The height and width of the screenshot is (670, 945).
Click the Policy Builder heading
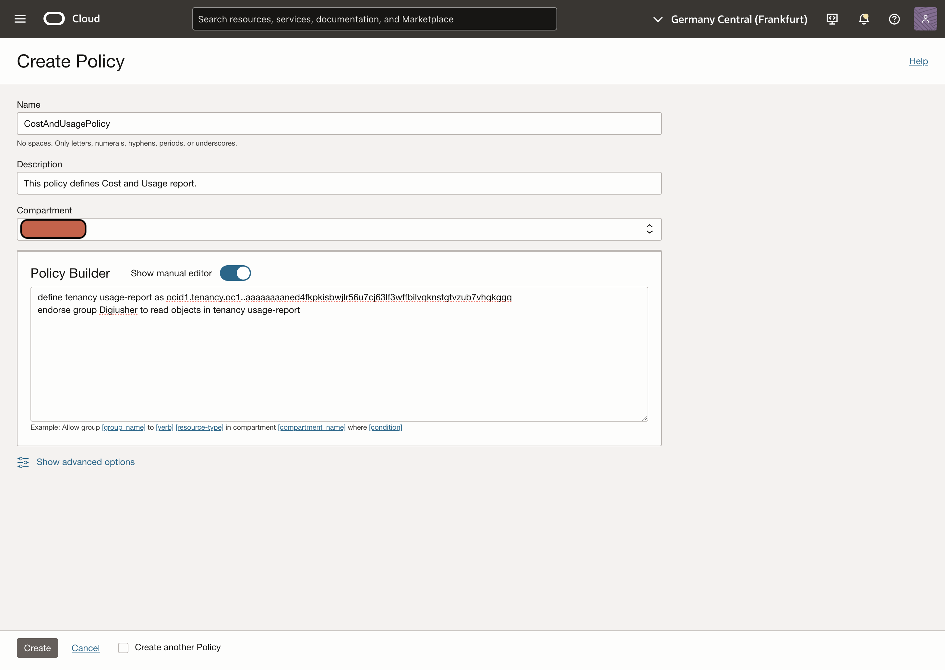70,273
